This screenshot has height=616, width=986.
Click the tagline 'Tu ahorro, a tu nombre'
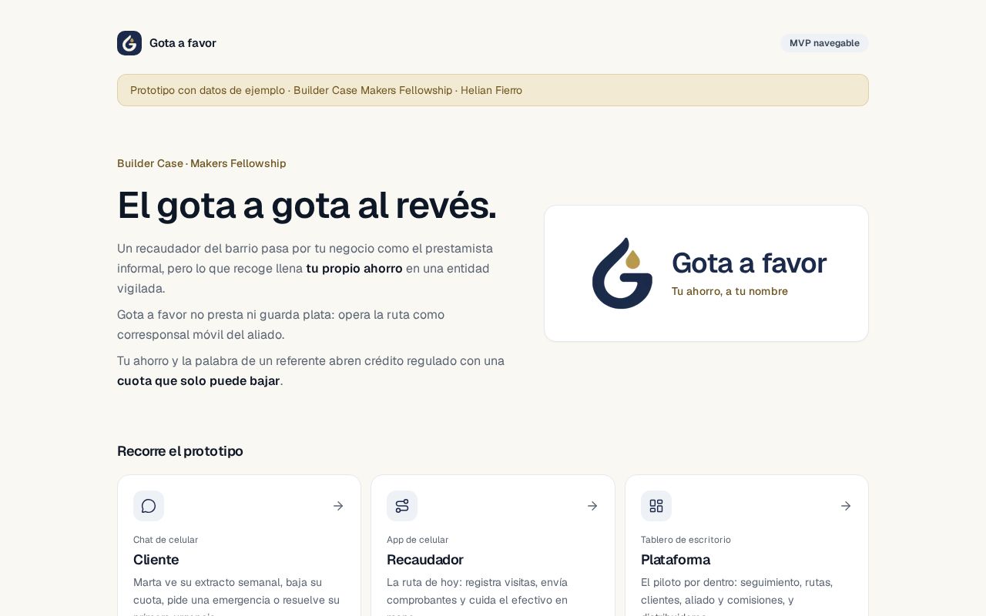pos(729,291)
